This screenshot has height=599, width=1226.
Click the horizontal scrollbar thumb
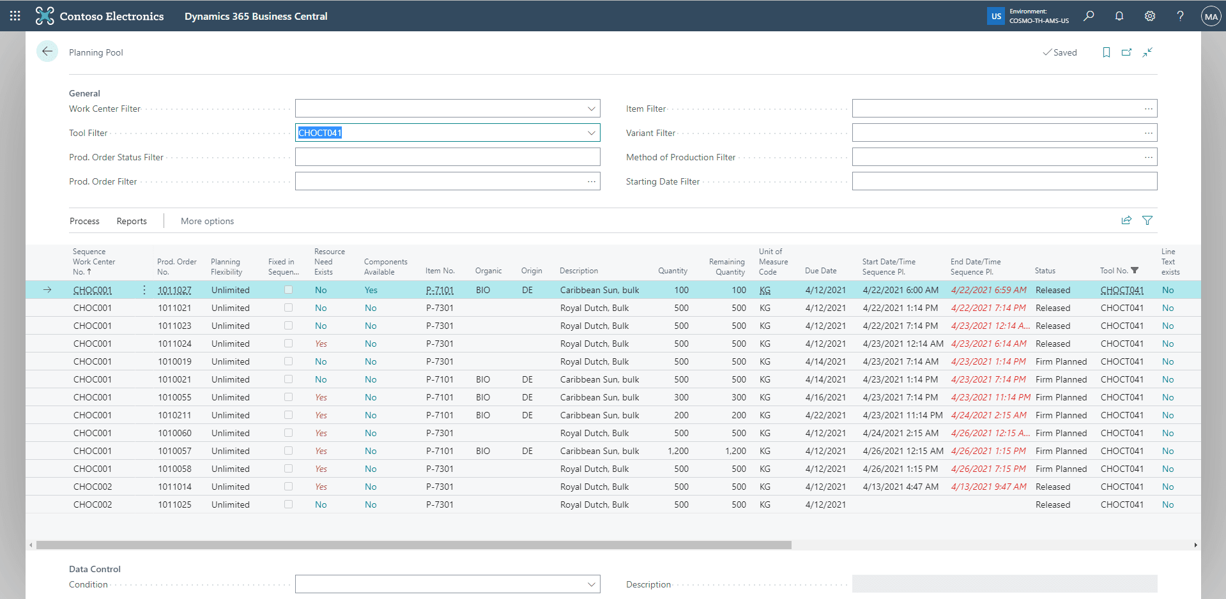tap(414, 545)
